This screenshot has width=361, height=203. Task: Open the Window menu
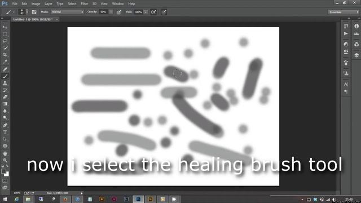pos(118,4)
